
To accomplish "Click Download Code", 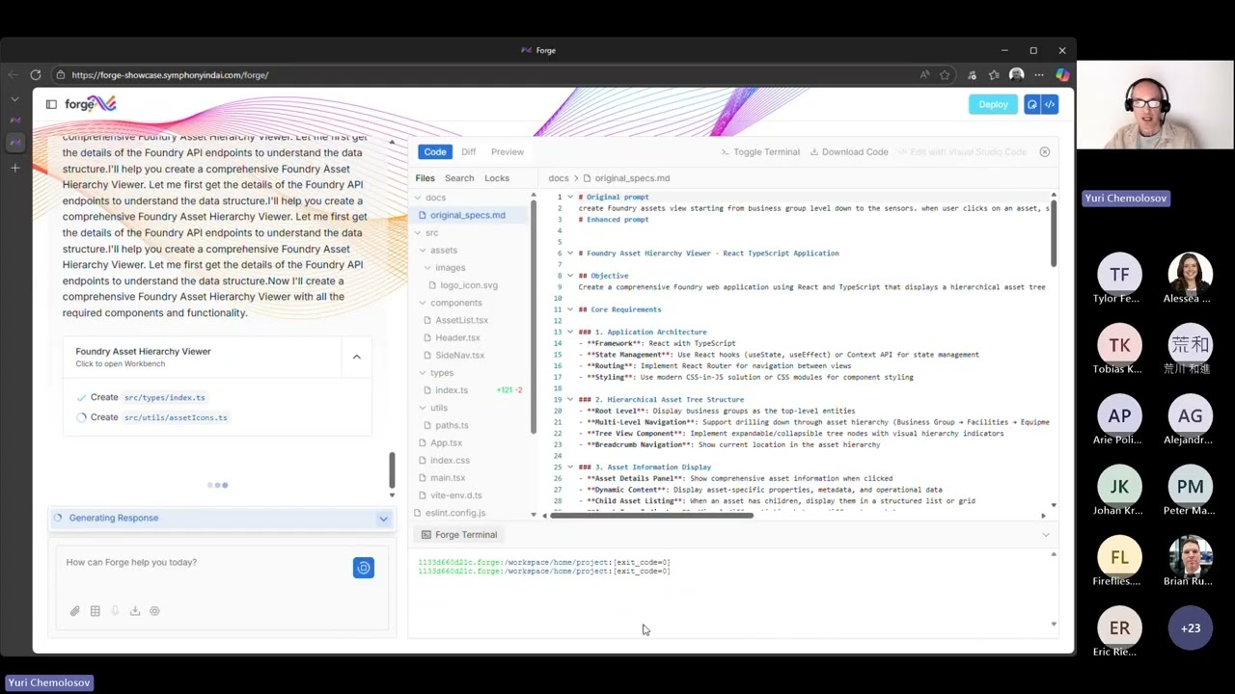I will [x=849, y=151].
